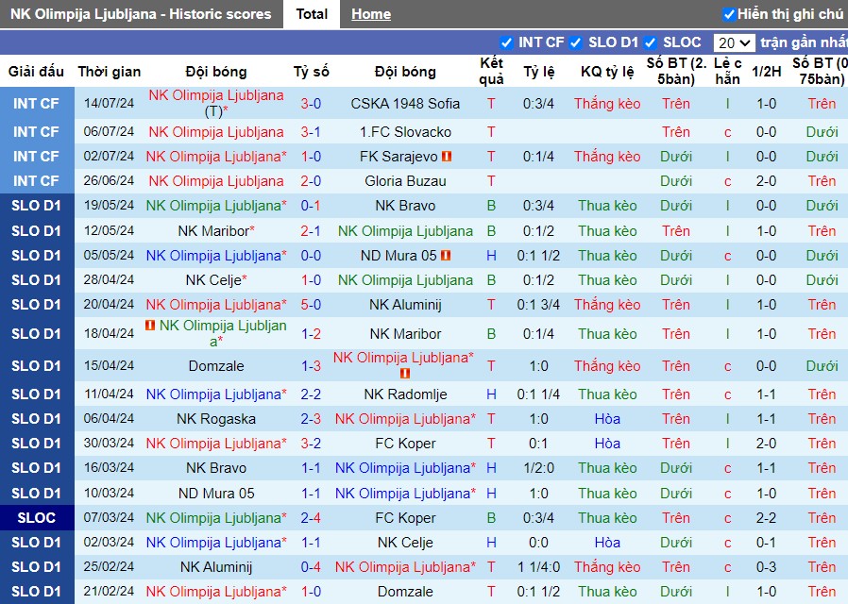Open the Home tab
The width and height of the screenshot is (848, 604).
tap(371, 14)
